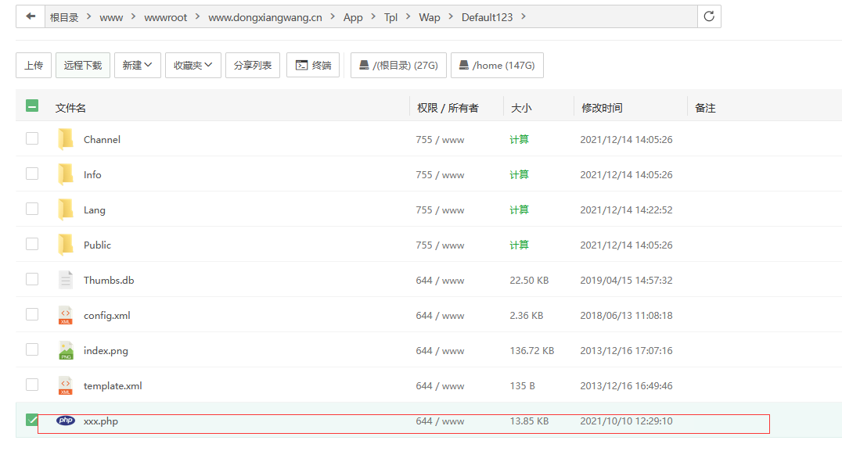Uncheck the xxx.php checkbox
842x469 pixels.
[x=32, y=420]
